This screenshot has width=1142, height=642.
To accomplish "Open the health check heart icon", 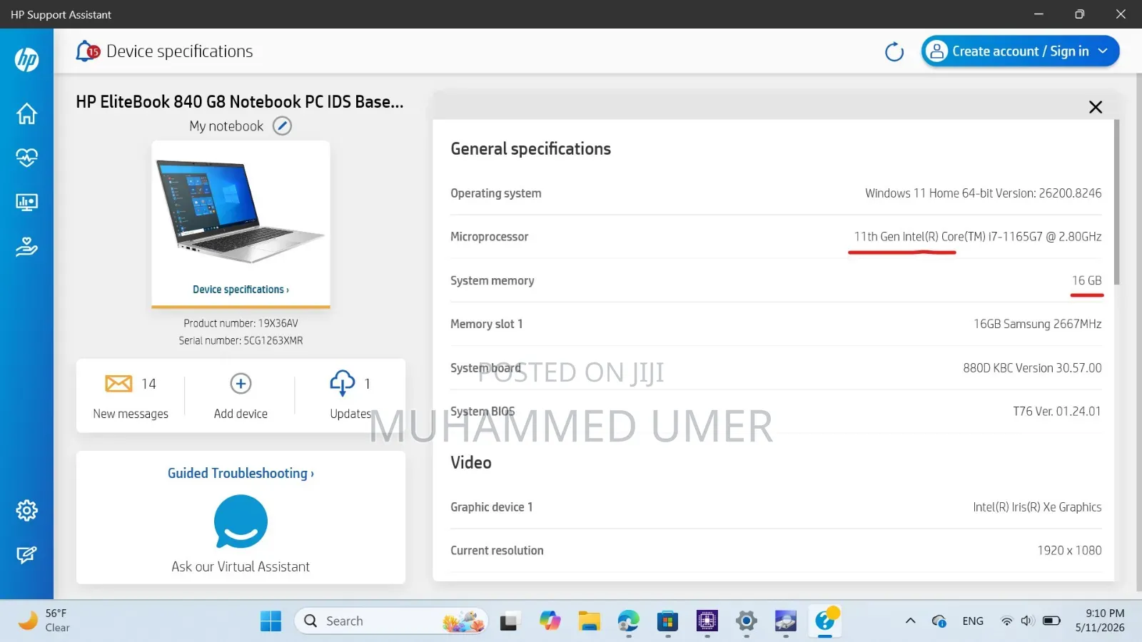I will click(26, 158).
